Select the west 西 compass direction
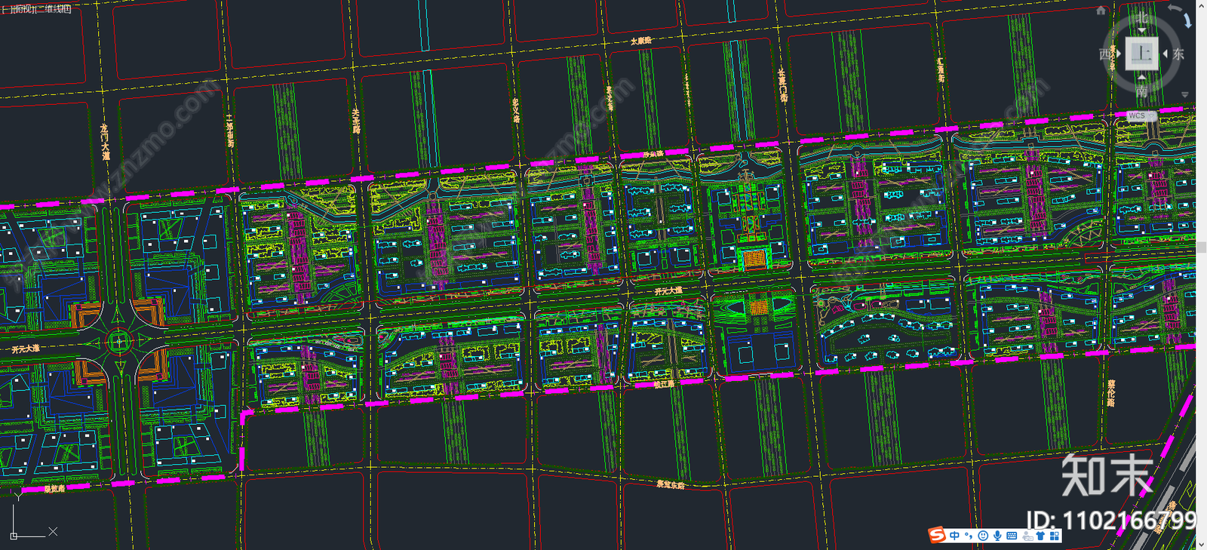Viewport: 1207px width, 550px height. [1105, 54]
